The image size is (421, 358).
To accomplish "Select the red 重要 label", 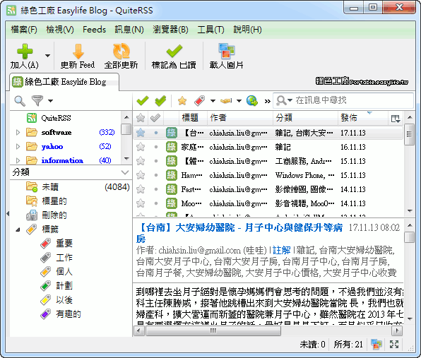I will (x=64, y=244).
